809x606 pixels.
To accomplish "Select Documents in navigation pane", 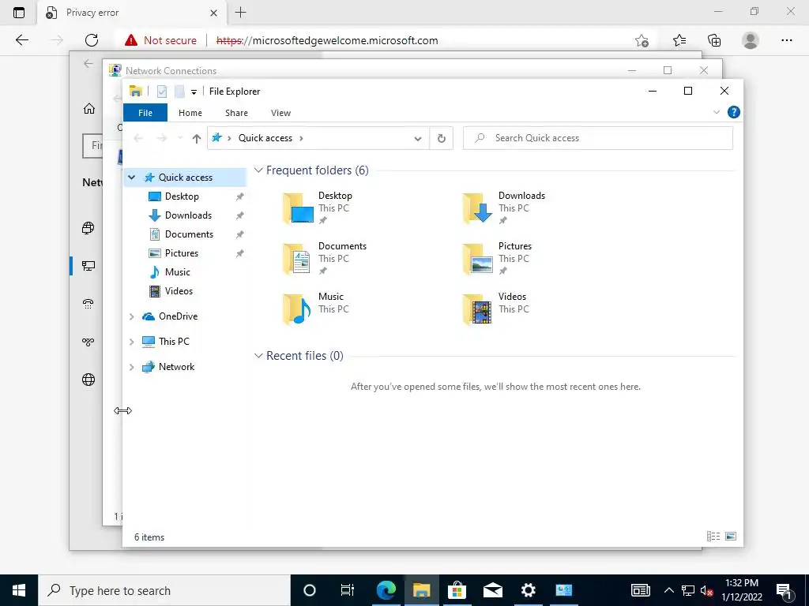I will [189, 234].
